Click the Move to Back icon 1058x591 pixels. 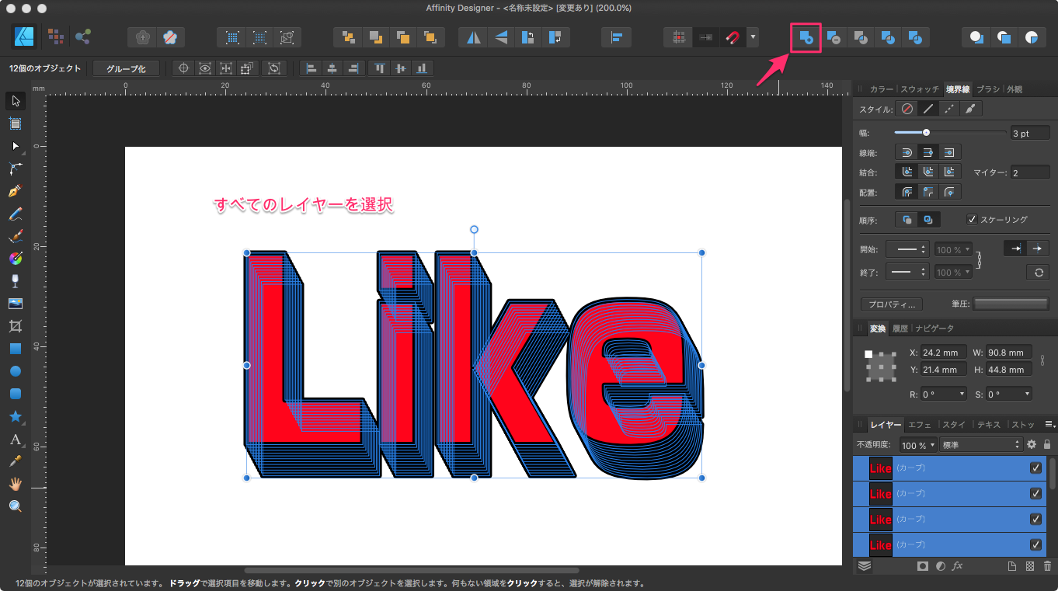pyautogui.click(x=348, y=37)
